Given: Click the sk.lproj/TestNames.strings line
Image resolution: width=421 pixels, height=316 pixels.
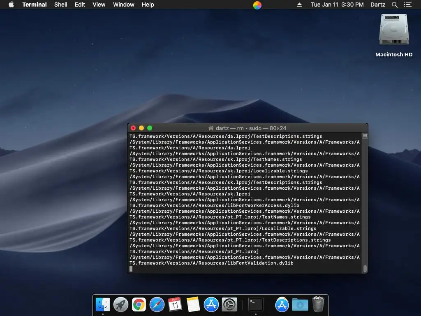Looking at the screenshot, I should [216, 159].
